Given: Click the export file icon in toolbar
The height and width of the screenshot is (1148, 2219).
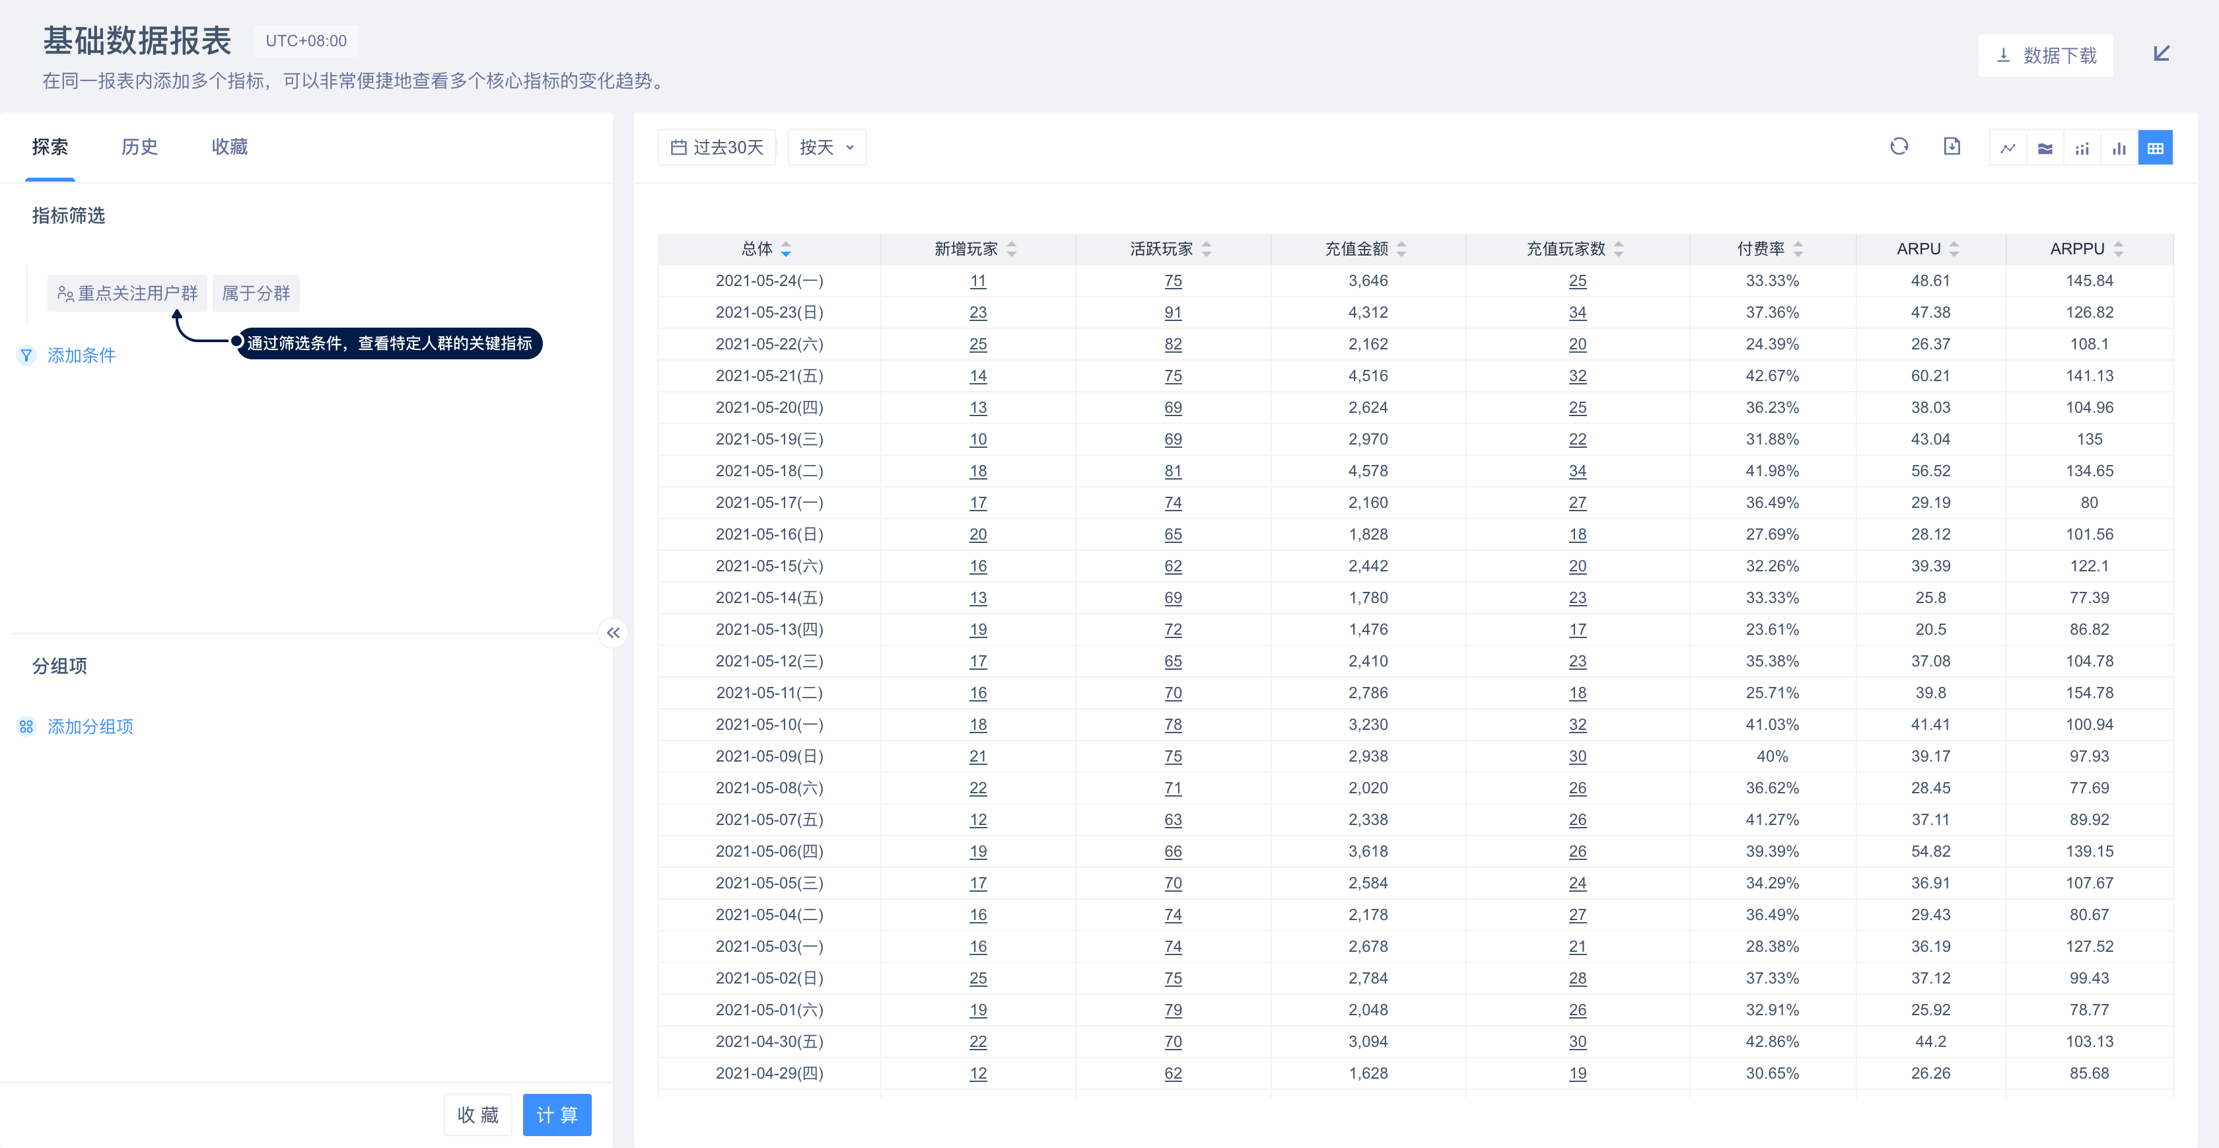Looking at the screenshot, I should tap(1951, 147).
